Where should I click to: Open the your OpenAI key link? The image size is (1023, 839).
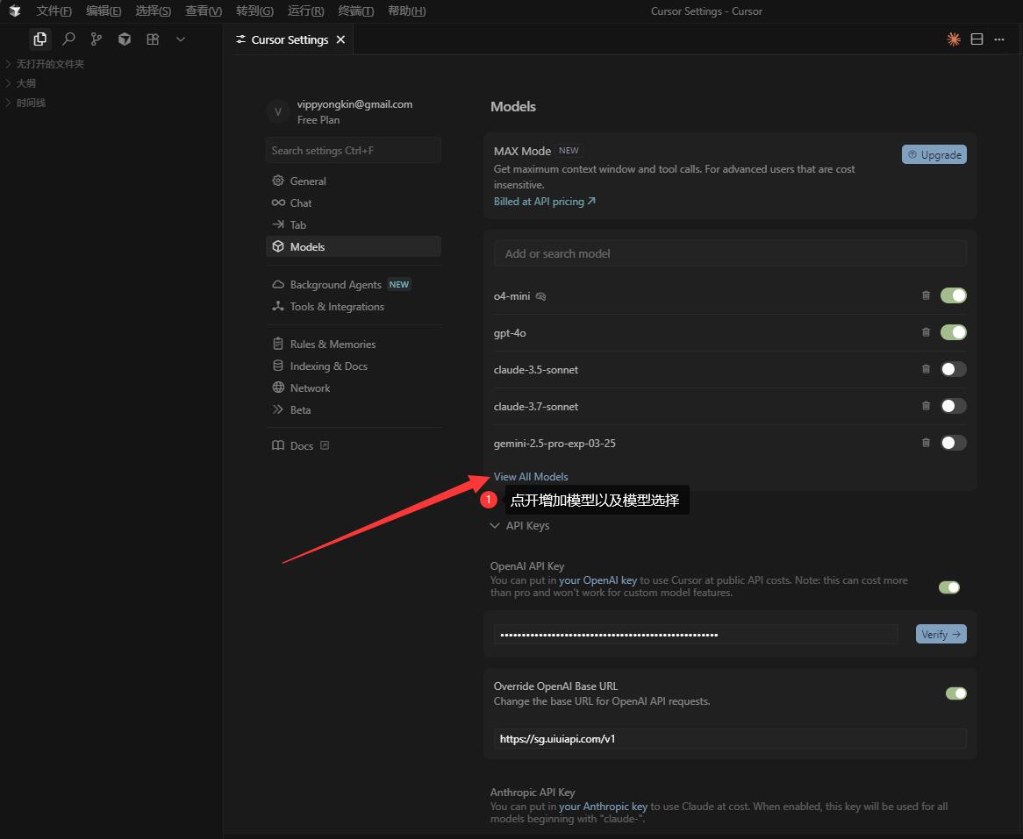597,580
